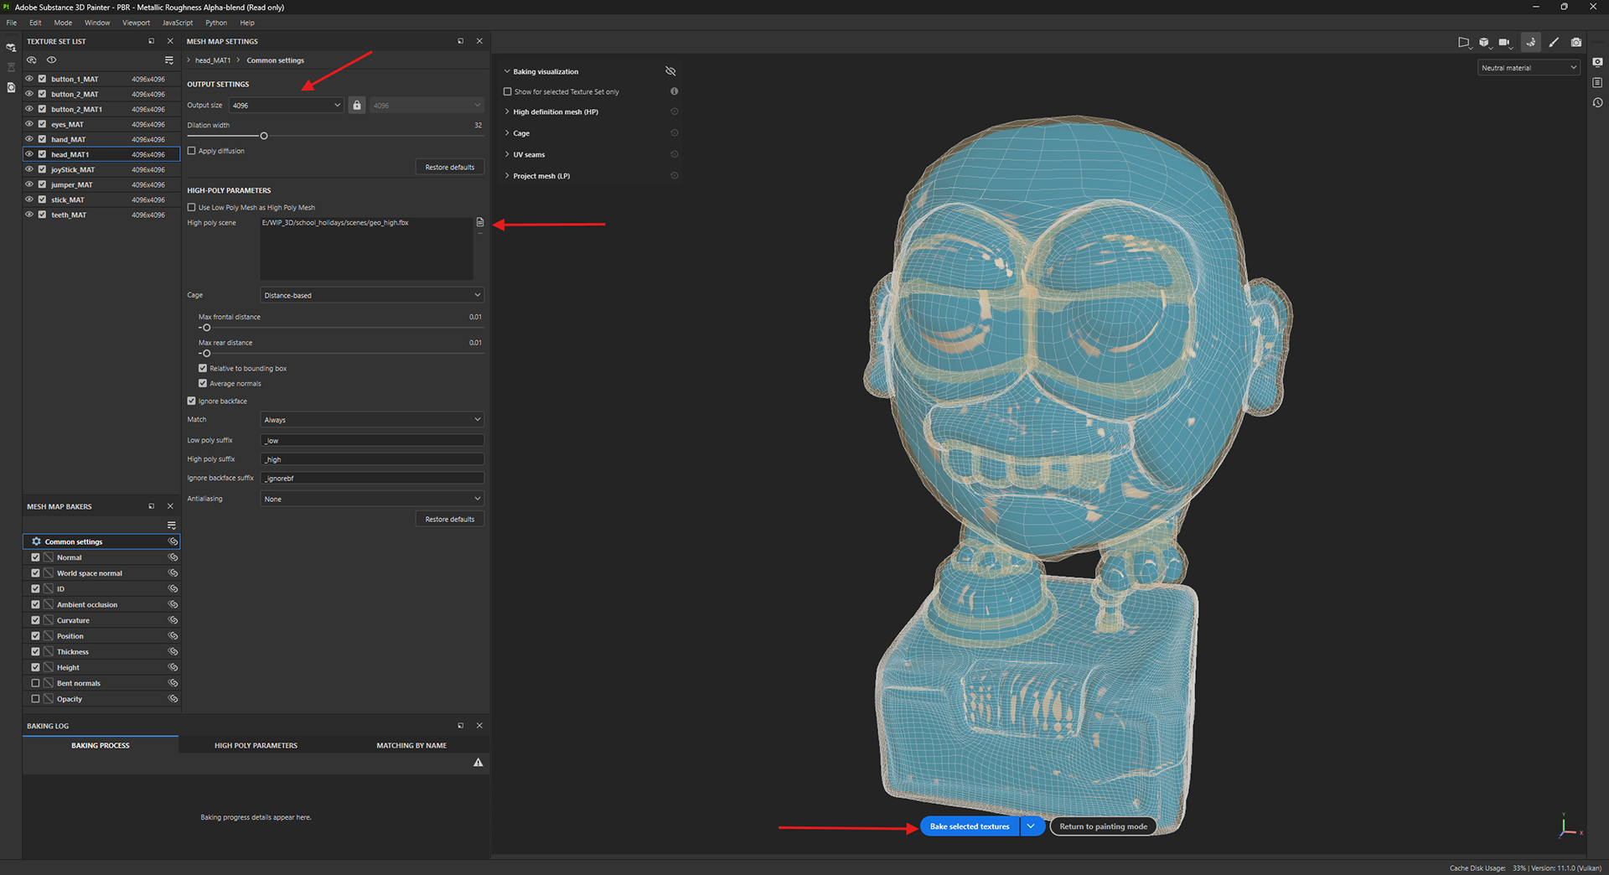Screen dimensions: 1609x875
Task: Click the link icon on Curvature baker row
Action: 173,620
